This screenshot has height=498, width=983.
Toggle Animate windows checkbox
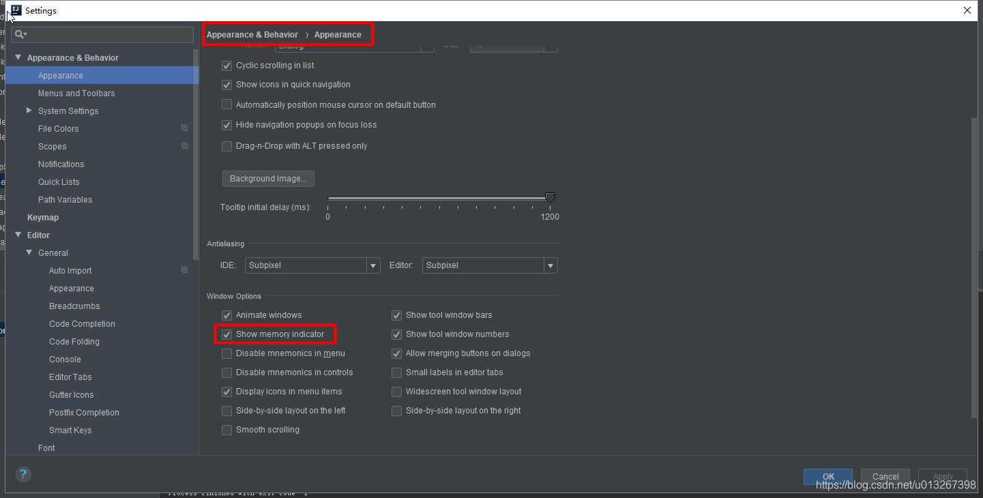click(227, 315)
